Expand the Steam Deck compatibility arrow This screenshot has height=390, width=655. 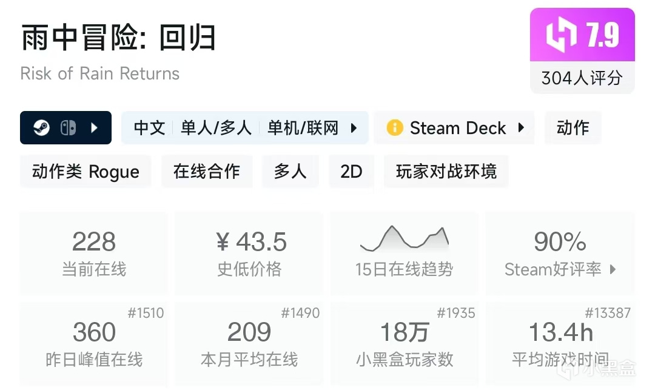[521, 128]
